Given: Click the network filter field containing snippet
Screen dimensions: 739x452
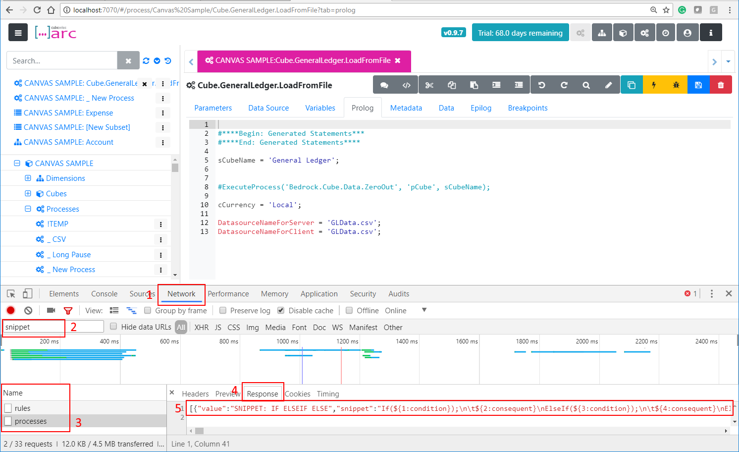Looking at the screenshot, I should [x=53, y=327].
